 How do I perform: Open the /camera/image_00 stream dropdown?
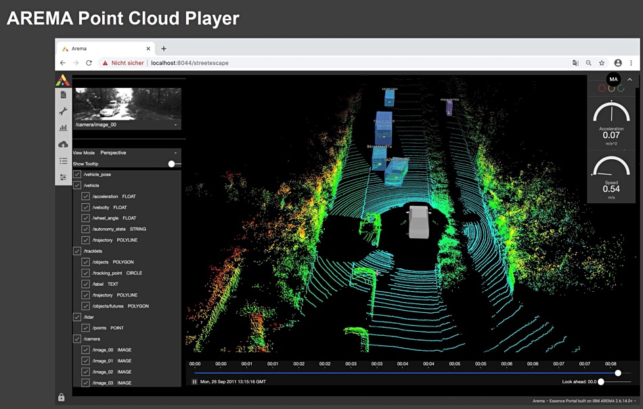coord(127,125)
